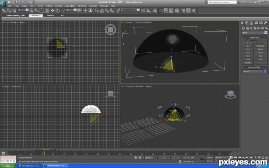Image resolution: width=269 pixels, height=168 pixels.
Task: Click the Edit Named Selection Sets icon
Action: coord(118,11)
